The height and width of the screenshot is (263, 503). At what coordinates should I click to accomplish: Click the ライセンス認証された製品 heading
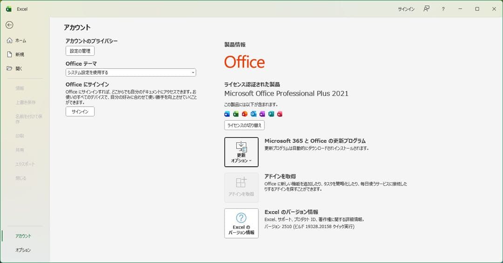[252, 84]
